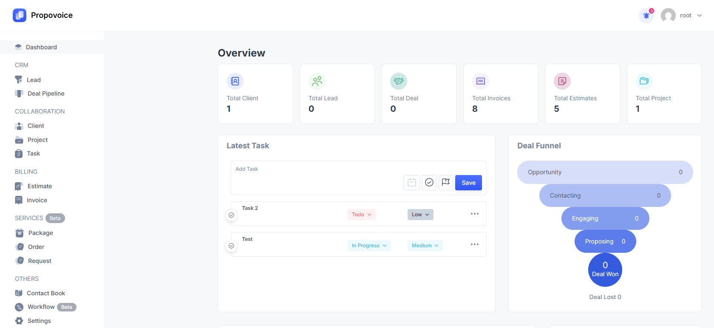Image resolution: width=714 pixels, height=328 pixels.
Task: Open the In Progress status dropdown
Action: [368, 246]
